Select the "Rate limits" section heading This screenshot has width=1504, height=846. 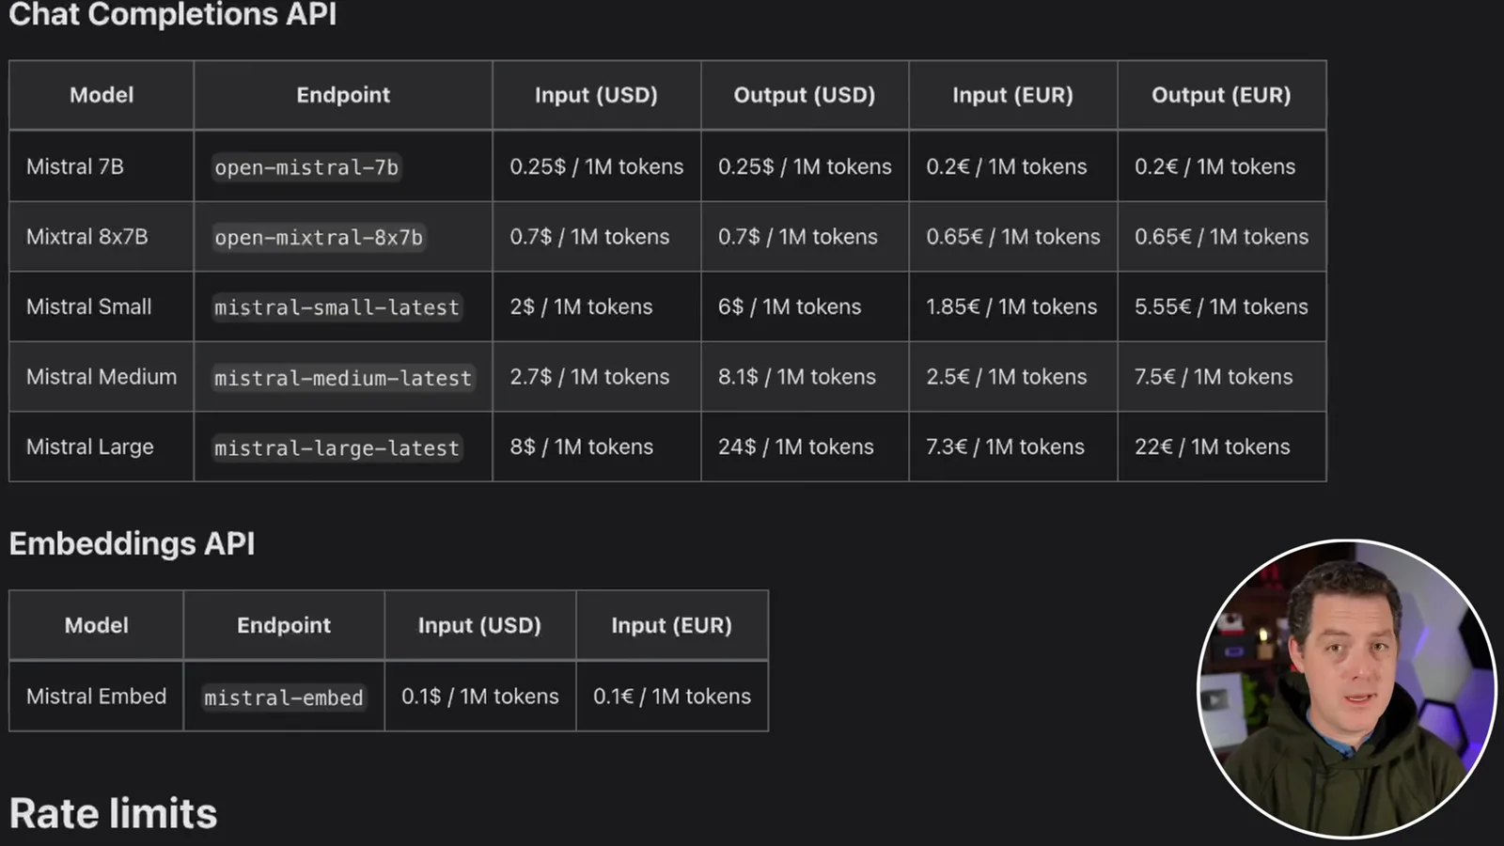point(114,814)
